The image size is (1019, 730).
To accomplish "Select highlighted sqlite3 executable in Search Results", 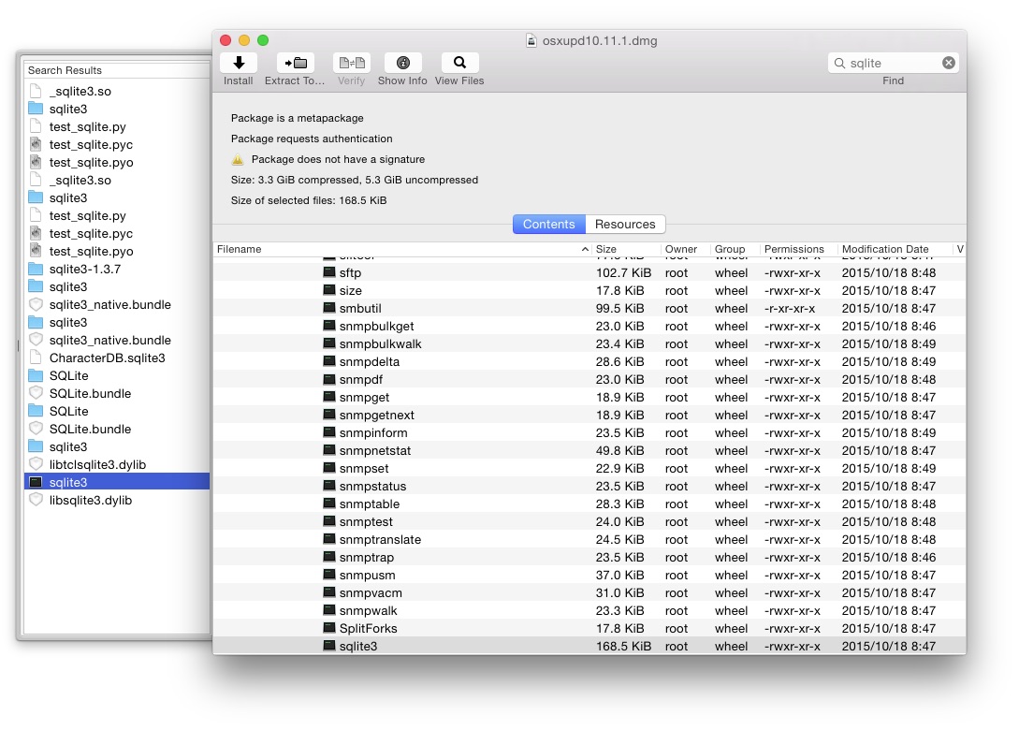I will (x=117, y=482).
